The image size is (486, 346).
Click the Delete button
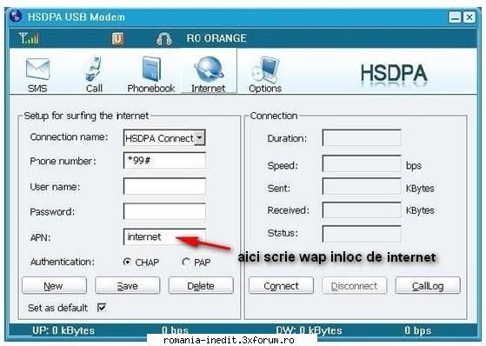click(201, 285)
